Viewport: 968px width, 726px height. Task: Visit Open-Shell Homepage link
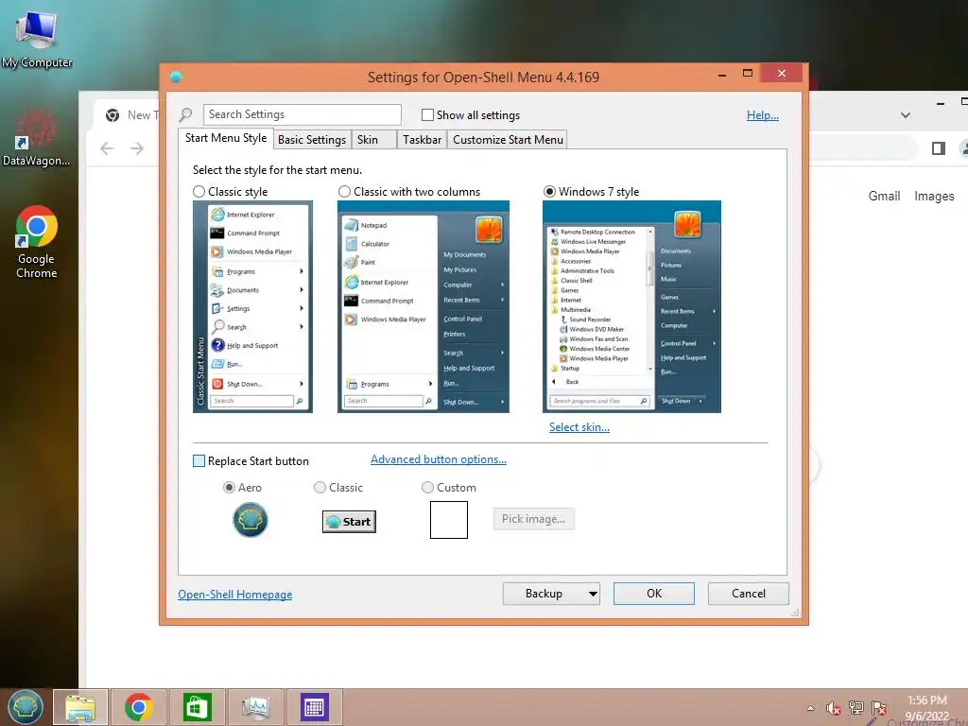[235, 595]
